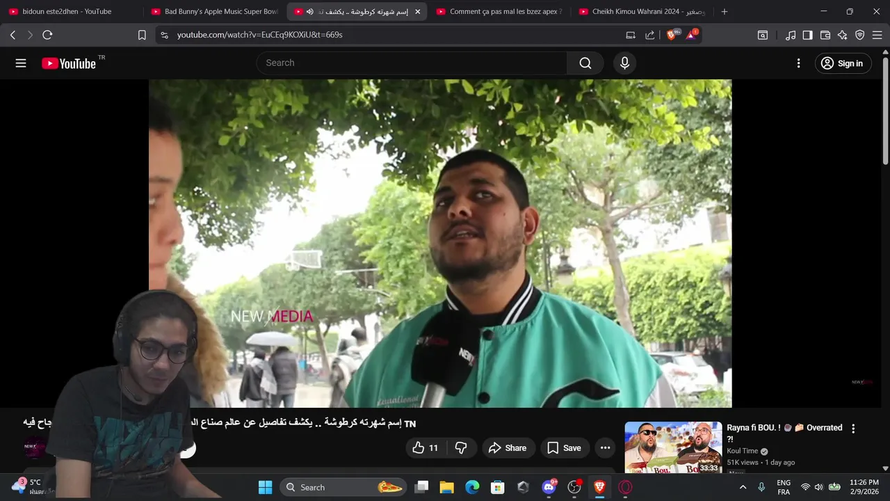Open Microsoft Store from the taskbar
890x501 pixels.
tap(497, 487)
